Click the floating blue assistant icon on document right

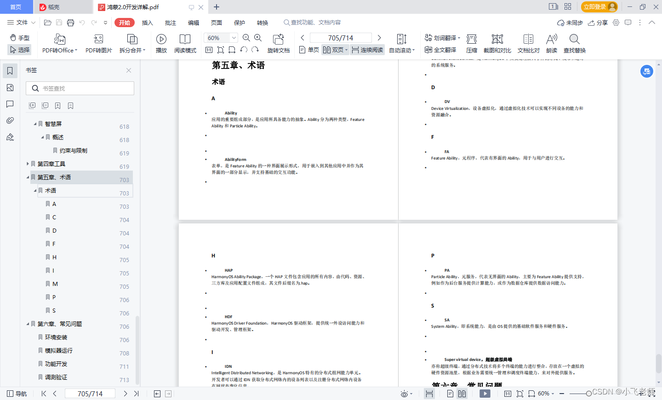(646, 71)
